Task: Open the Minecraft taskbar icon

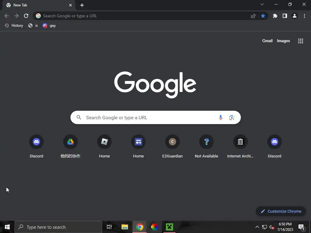Action: (169, 227)
